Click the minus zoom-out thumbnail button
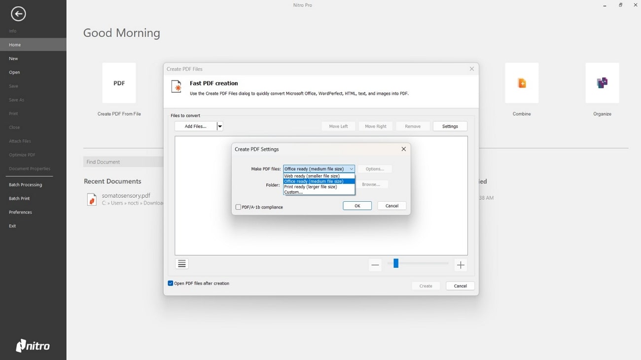This screenshot has height=360, width=641. click(375, 265)
